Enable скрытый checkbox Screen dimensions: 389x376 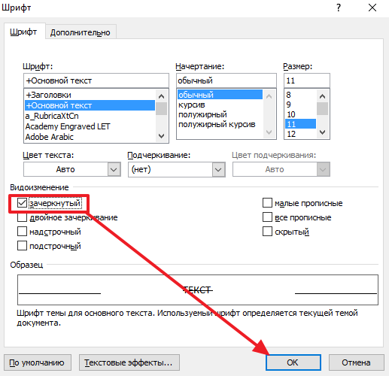click(x=267, y=232)
